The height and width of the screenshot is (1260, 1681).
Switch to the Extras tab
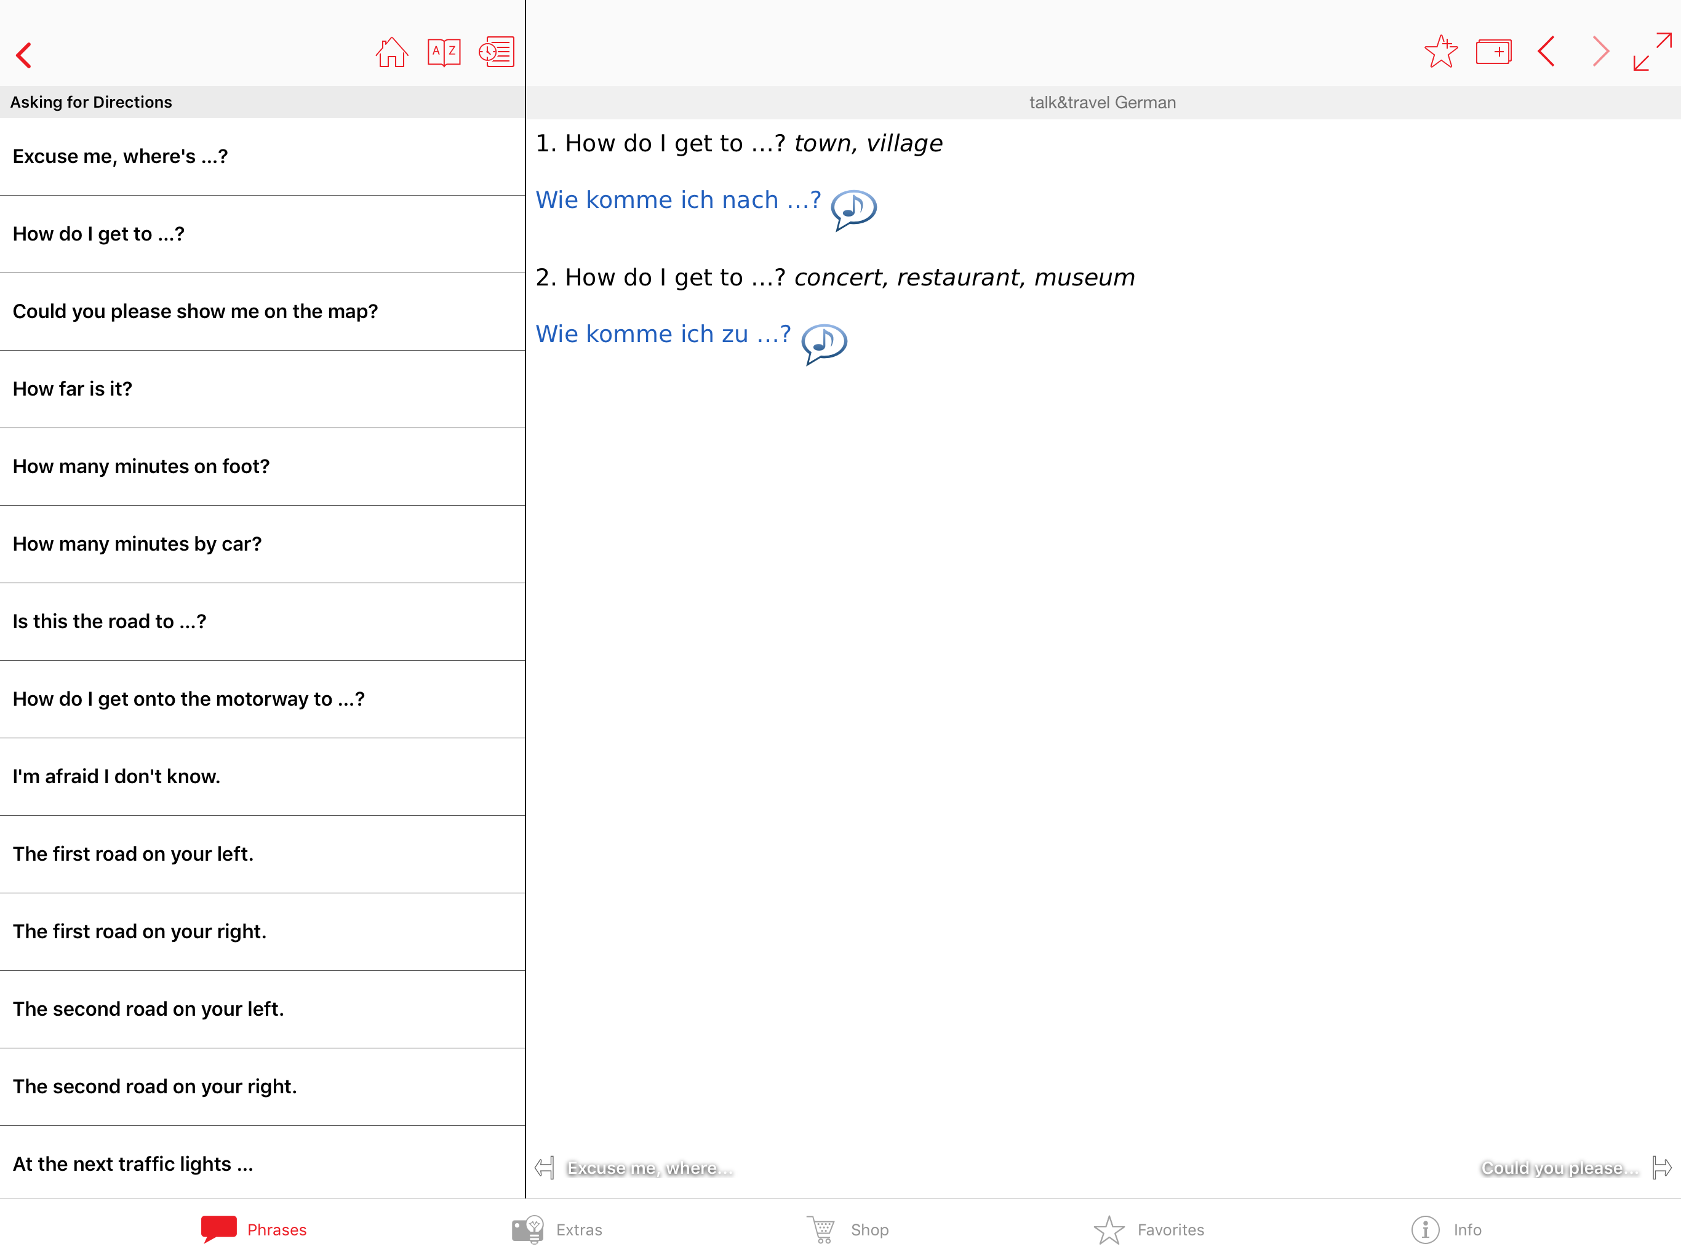[x=557, y=1229]
